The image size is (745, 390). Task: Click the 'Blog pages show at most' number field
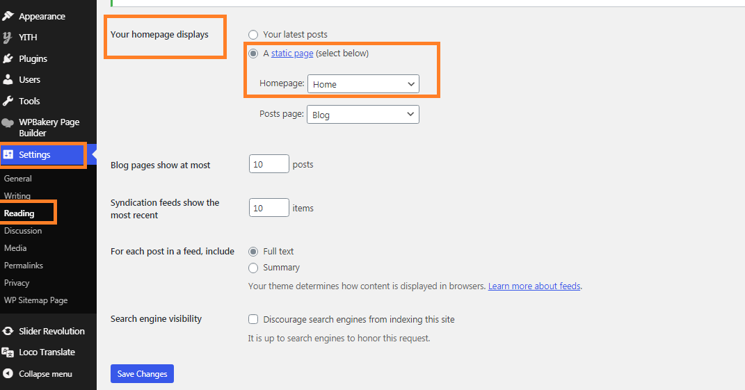pyautogui.click(x=269, y=165)
